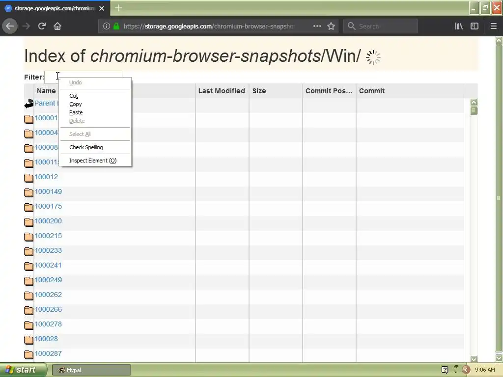Click the help question-mark tray icon
This screenshot has height=377, width=503.
(x=445, y=370)
